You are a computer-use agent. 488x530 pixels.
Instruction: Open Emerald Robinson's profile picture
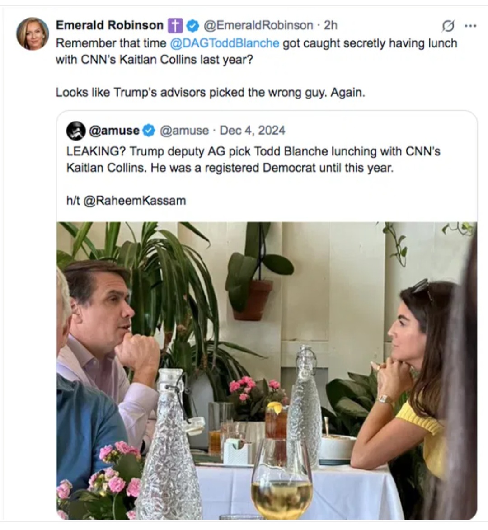click(x=33, y=34)
